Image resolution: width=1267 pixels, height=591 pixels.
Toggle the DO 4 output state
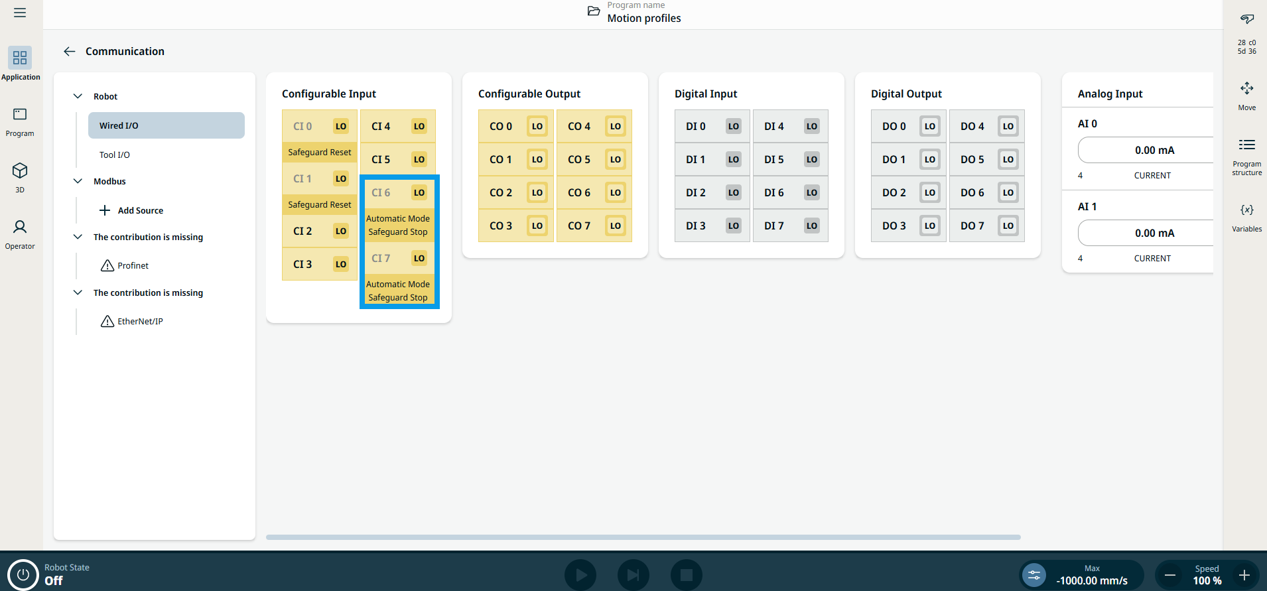pos(1008,127)
